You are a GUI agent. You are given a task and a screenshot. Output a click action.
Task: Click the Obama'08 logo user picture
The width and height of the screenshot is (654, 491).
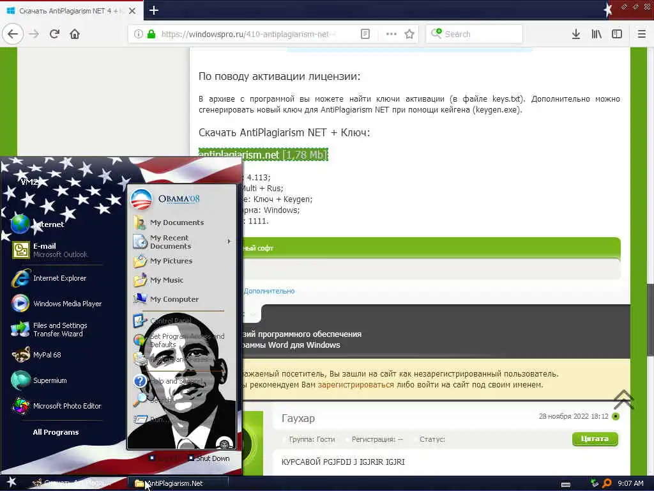(x=141, y=199)
